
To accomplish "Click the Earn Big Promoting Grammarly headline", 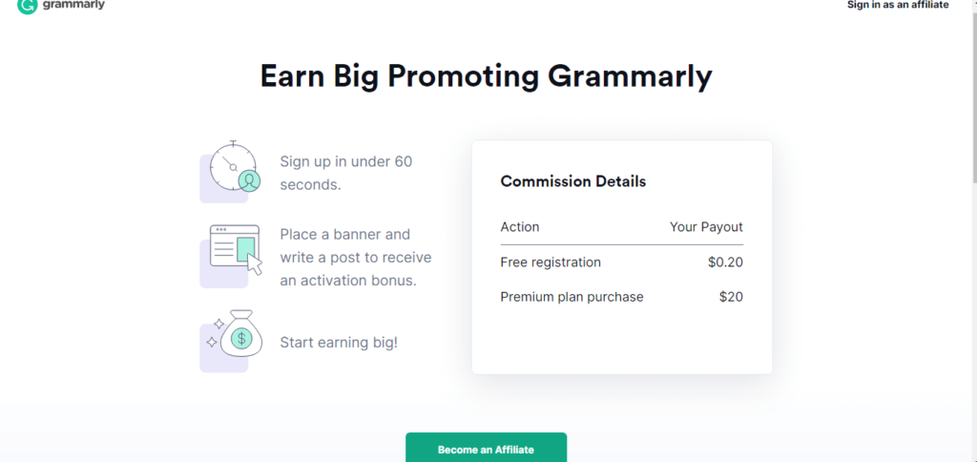I will click(x=486, y=76).
